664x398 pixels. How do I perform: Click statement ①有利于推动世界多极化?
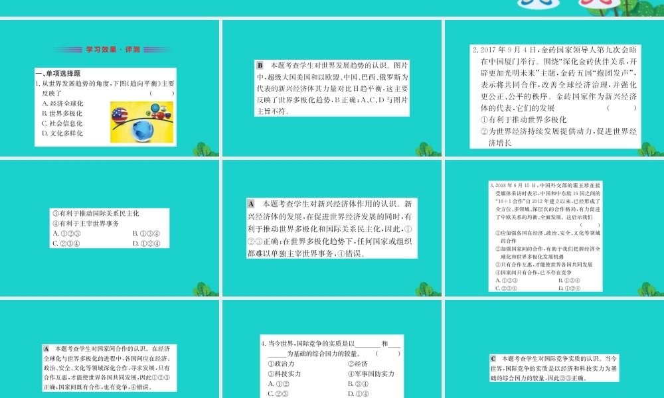point(523,119)
